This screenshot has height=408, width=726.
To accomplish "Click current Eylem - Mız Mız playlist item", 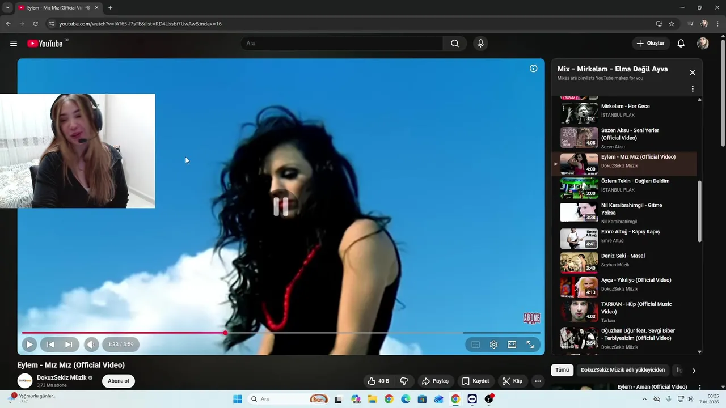I will coord(625,164).
